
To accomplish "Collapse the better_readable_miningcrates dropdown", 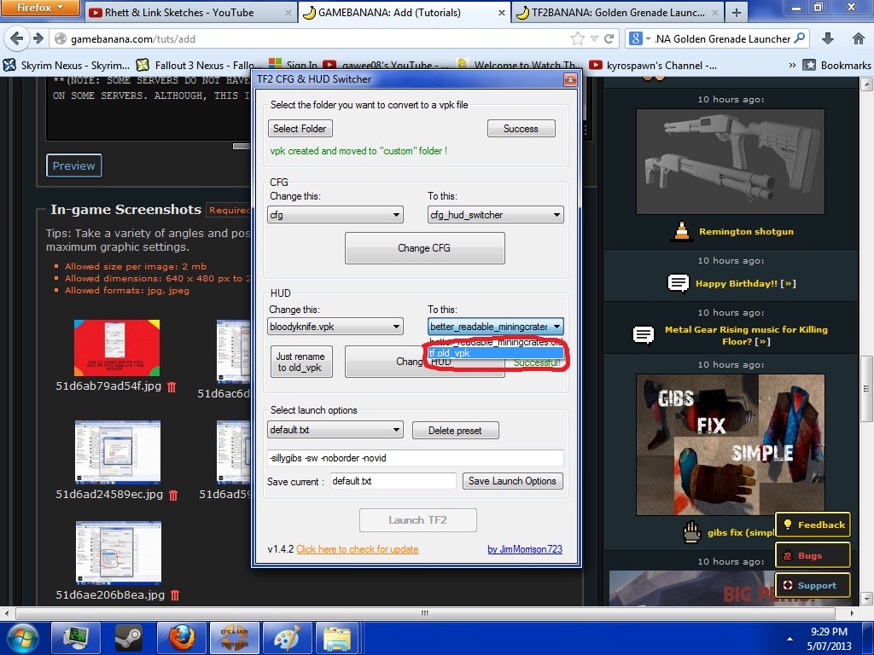I will (496, 327).
